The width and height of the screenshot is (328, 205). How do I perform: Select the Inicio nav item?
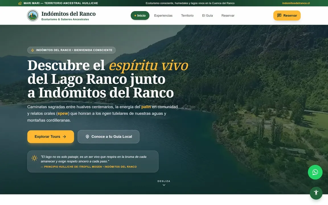[x=140, y=15]
